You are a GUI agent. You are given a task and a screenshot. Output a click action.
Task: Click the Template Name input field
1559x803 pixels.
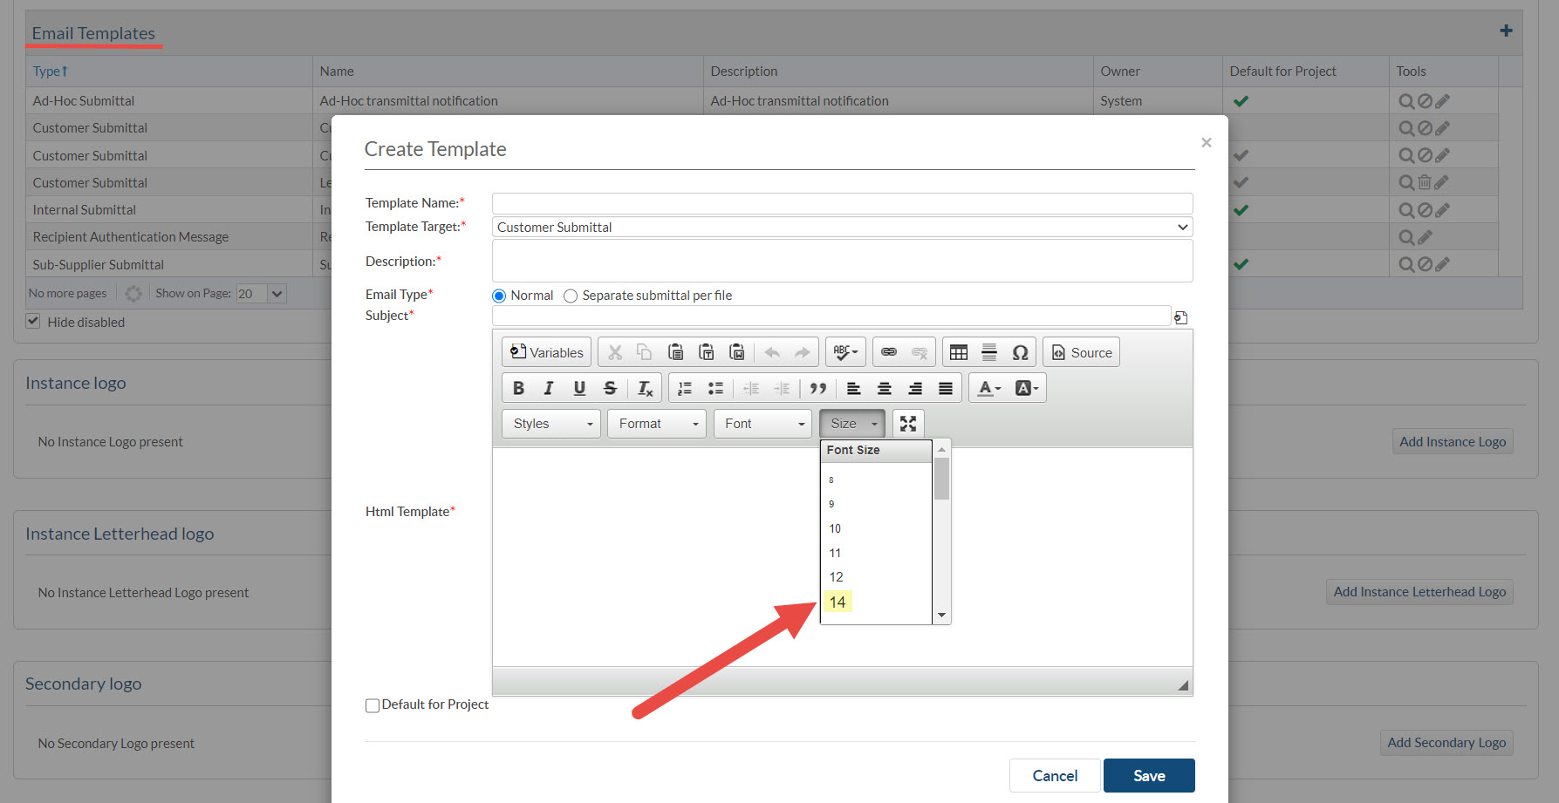coord(842,203)
